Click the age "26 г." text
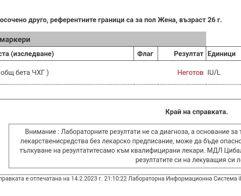The image size is (241, 196). click(215, 20)
